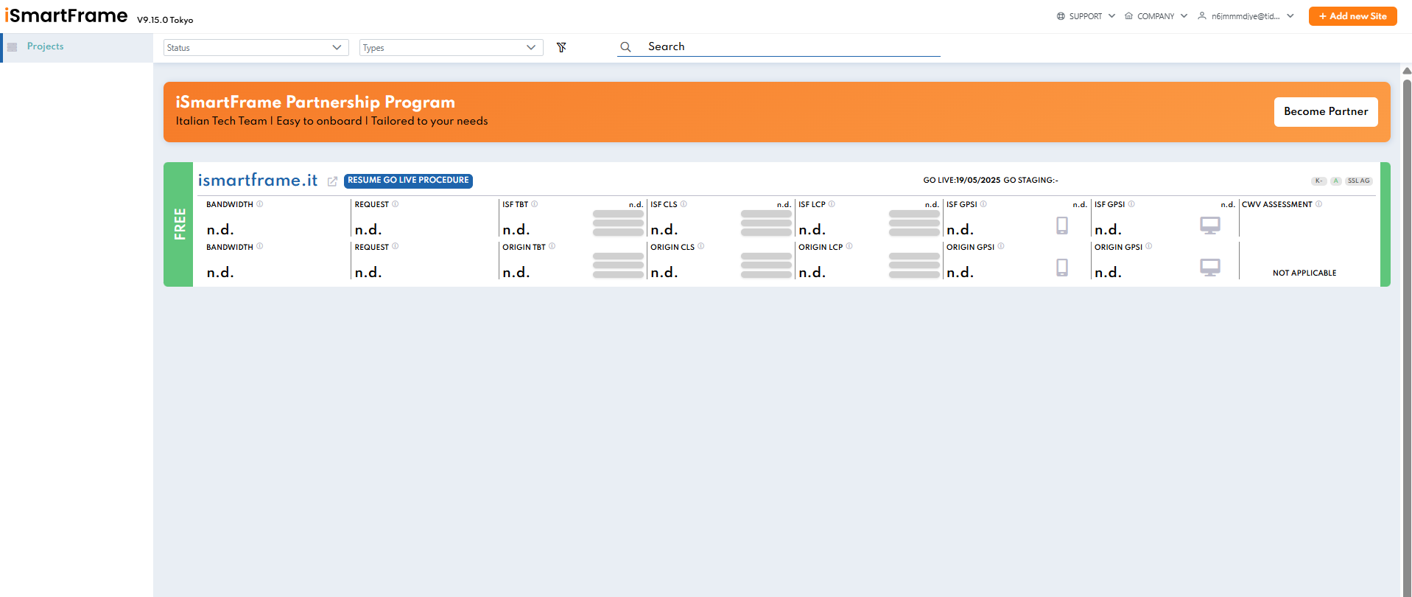The image size is (1412, 597).
Task: Clear all filters with the funnel icon
Action: pos(561,47)
